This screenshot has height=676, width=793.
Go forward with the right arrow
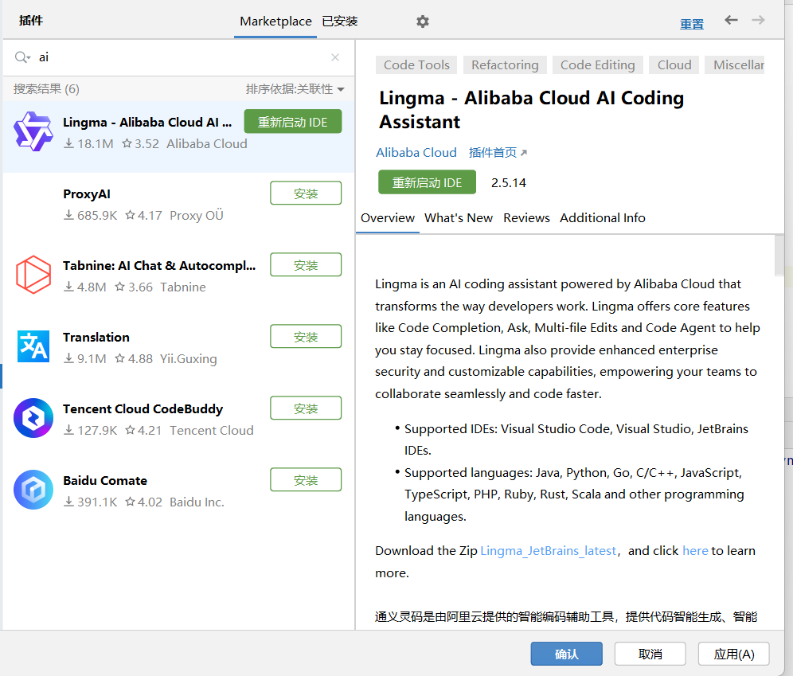758,20
